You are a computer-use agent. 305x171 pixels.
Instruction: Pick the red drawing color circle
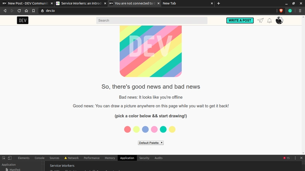(x=127, y=129)
